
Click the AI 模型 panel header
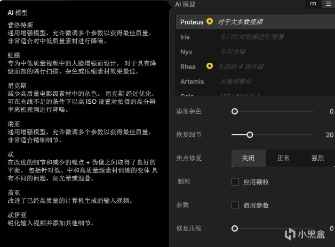(185, 4)
